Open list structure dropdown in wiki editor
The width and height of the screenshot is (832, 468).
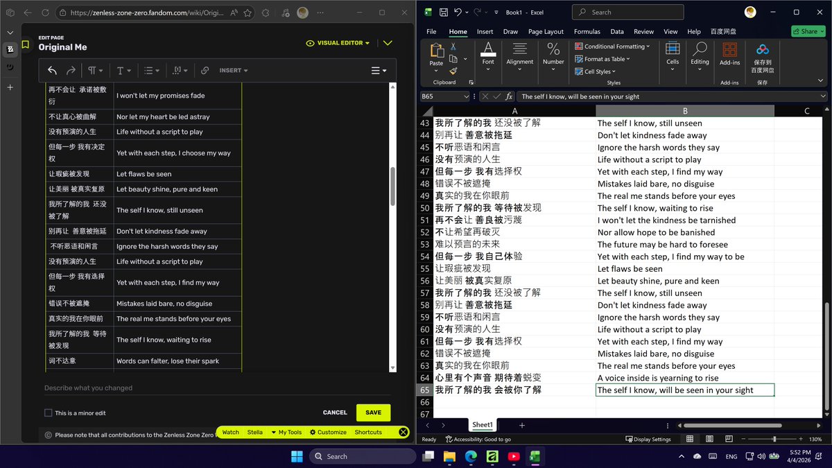[x=151, y=71]
